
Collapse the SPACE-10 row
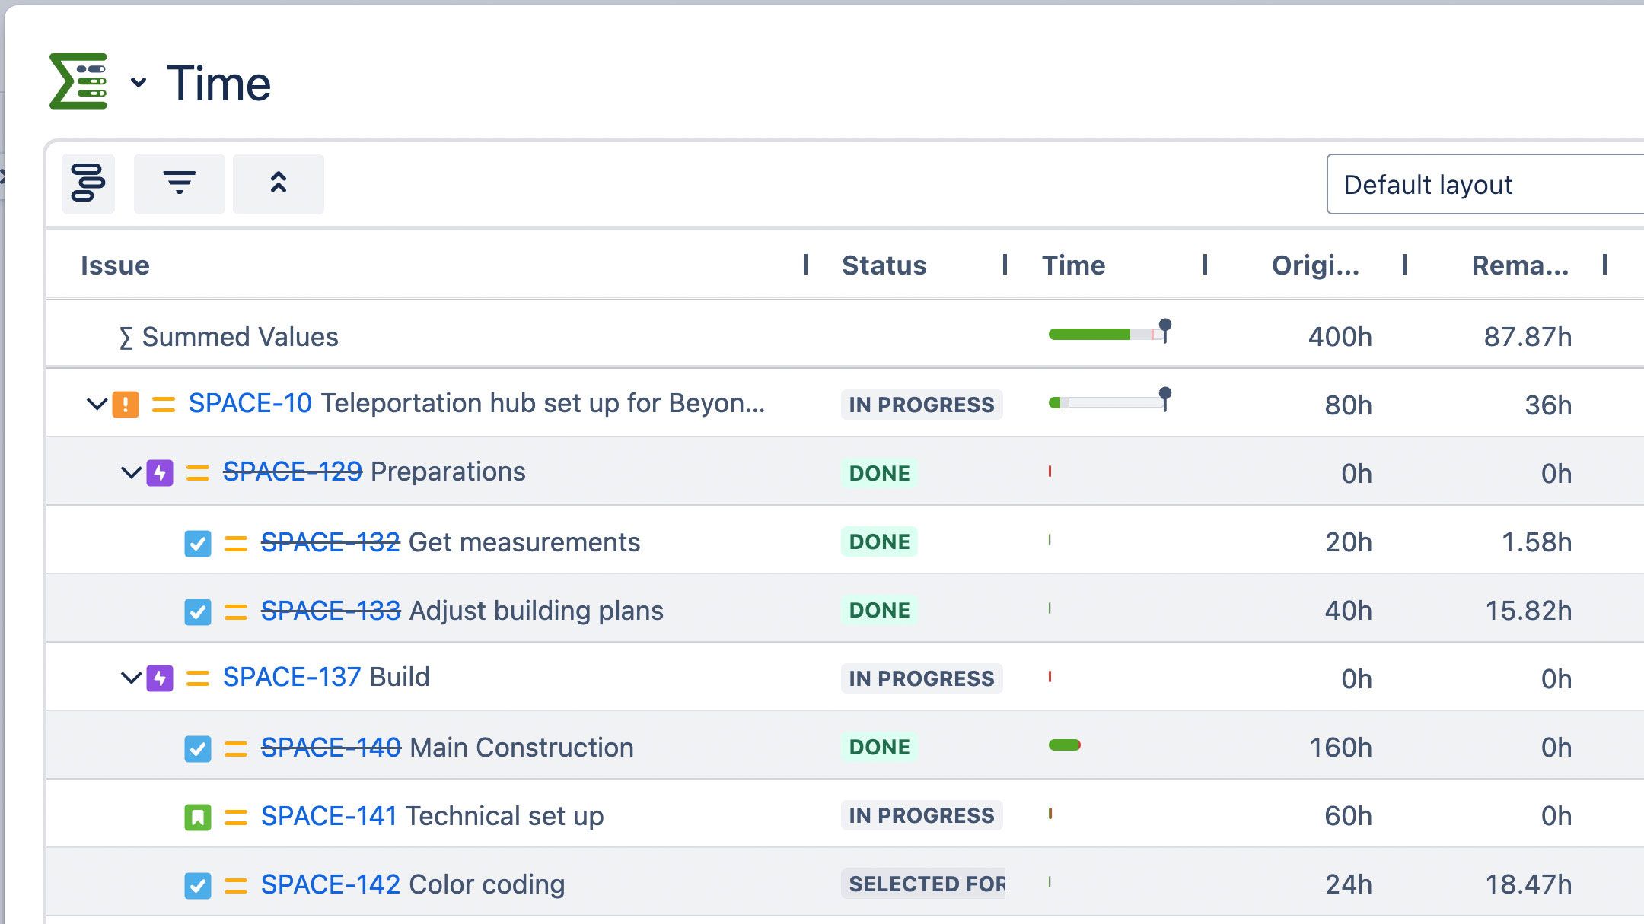[x=97, y=404]
